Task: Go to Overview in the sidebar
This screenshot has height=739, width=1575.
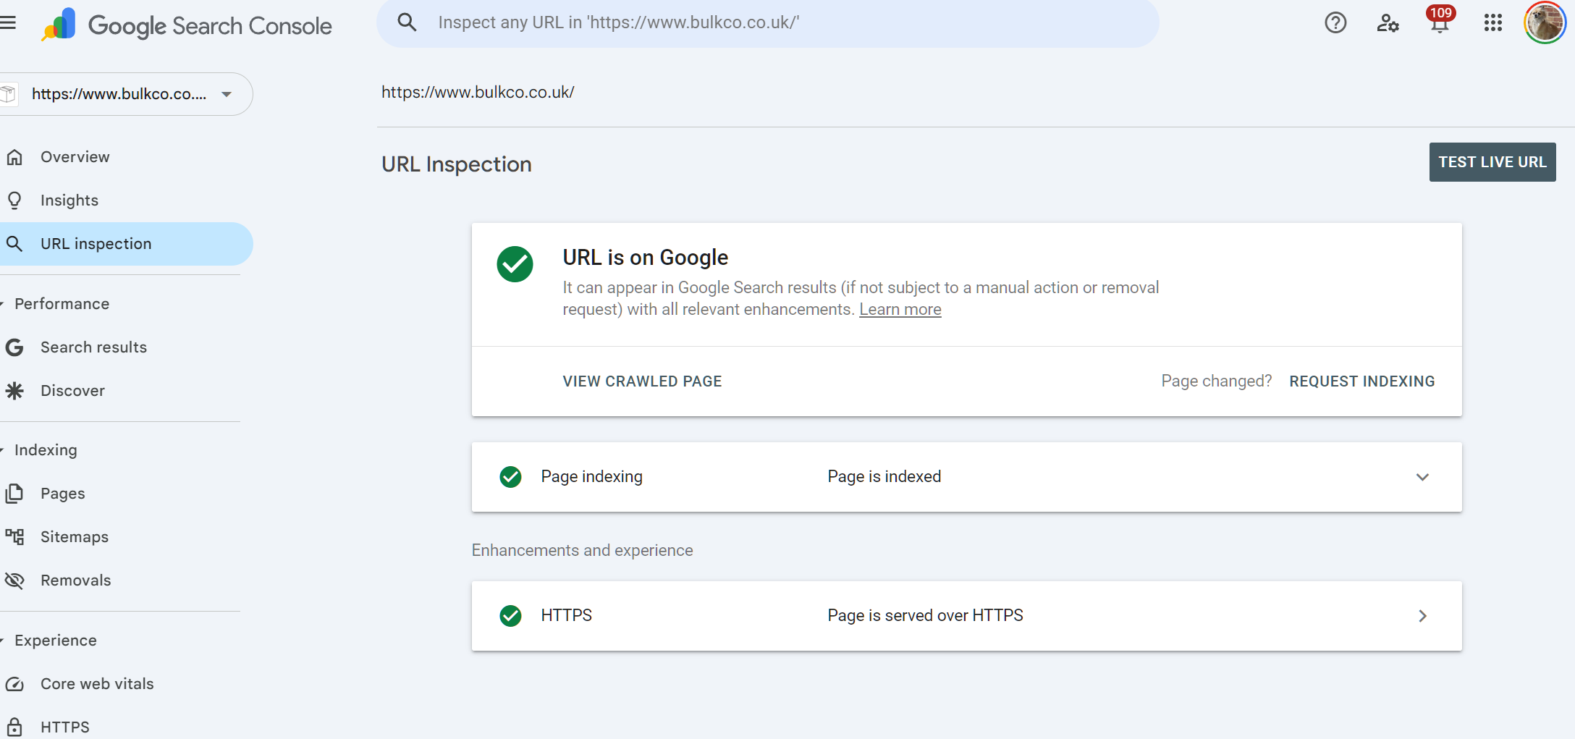Action: click(x=75, y=157)
